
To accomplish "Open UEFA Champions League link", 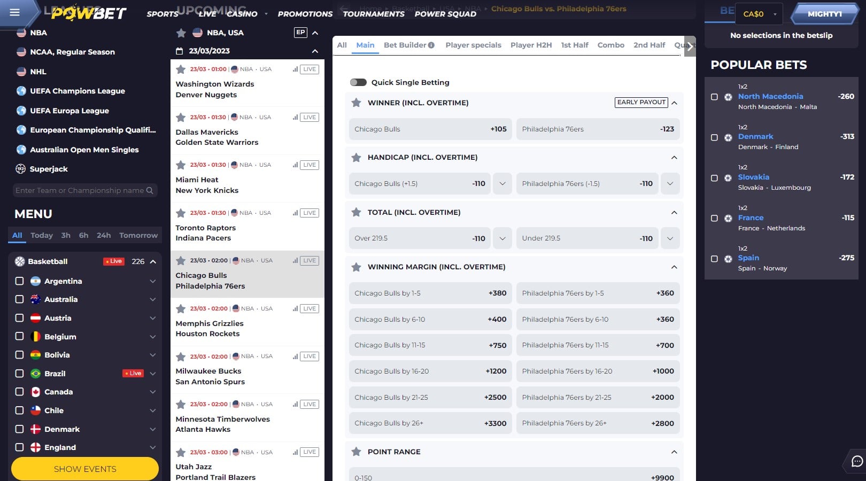I will [x=78, y=91].
